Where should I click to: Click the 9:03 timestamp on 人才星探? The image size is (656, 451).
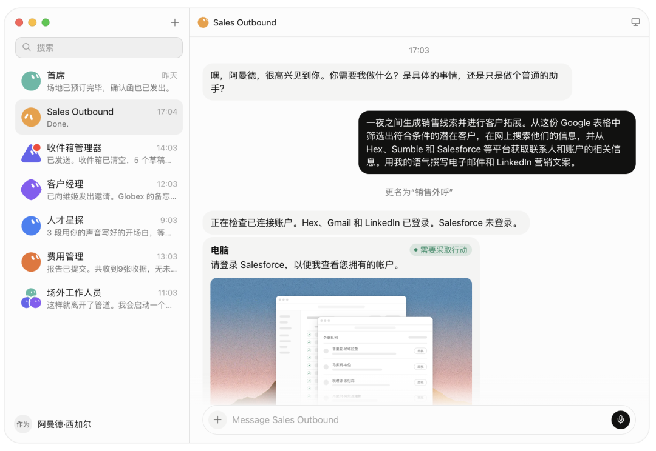click(169, 220)
